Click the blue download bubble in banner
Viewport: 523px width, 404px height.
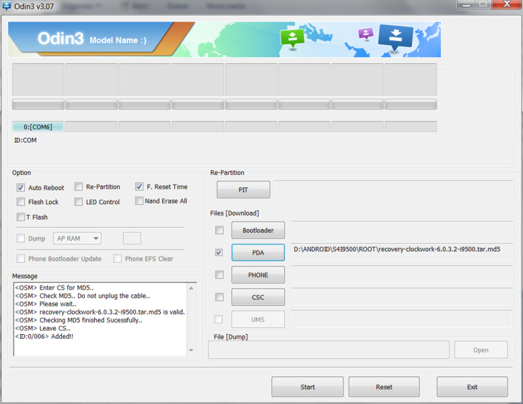pos(395,37)
